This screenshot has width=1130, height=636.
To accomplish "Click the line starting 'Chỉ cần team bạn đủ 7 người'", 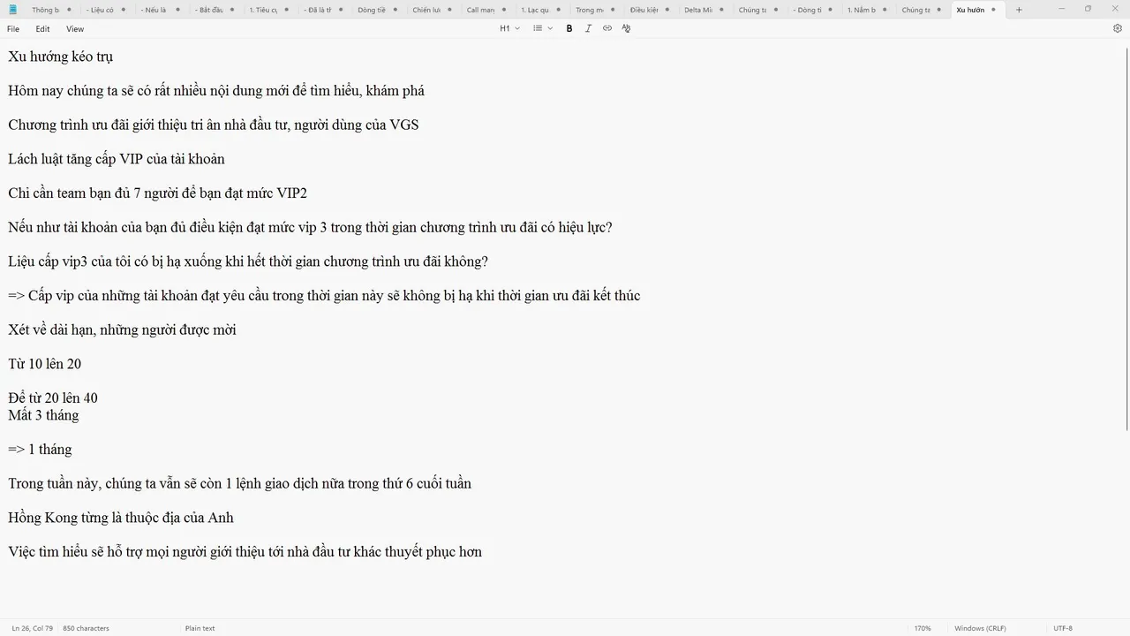I will pos(158,193).
